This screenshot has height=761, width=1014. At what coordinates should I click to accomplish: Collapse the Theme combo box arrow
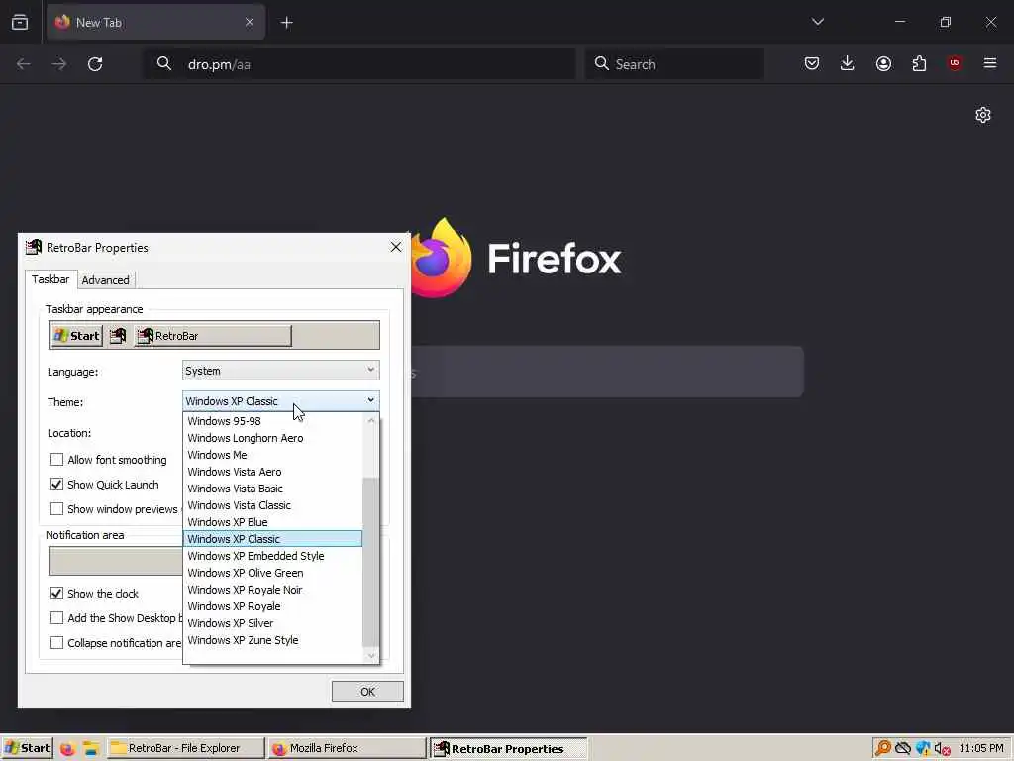coord(370,401)
